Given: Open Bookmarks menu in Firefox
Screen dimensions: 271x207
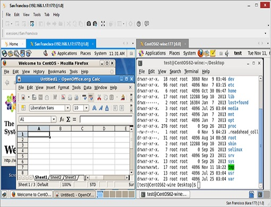Looking at the screenshot, I should click(x=57, y=72).
